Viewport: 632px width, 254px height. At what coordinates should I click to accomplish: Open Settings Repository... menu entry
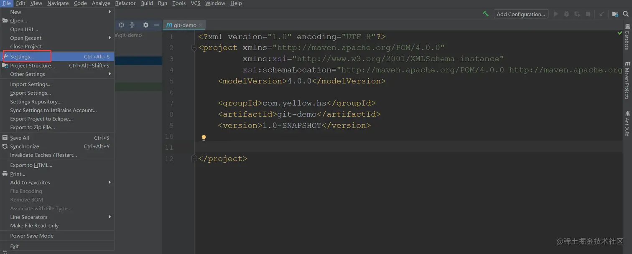click(57, 102)
